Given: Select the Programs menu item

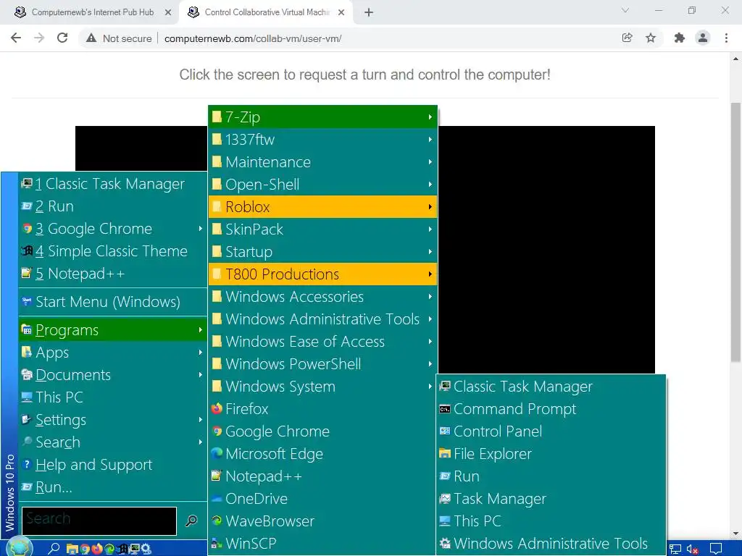Looking at the screenshot, I should pyautogui.click(x=112, y=330).
